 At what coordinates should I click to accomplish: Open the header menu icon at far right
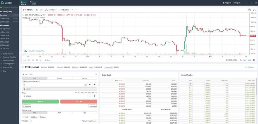[x=256, y=3]
